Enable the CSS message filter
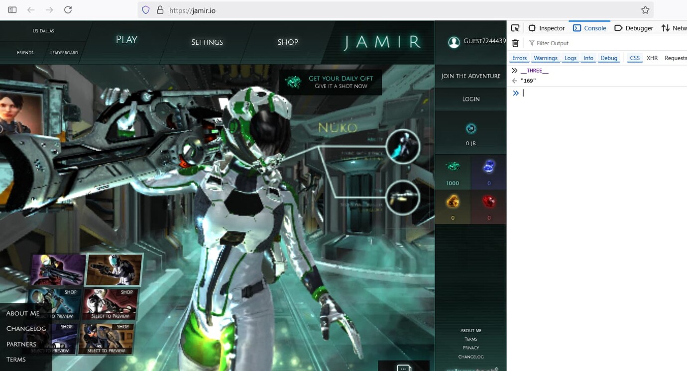 point(634,58)
